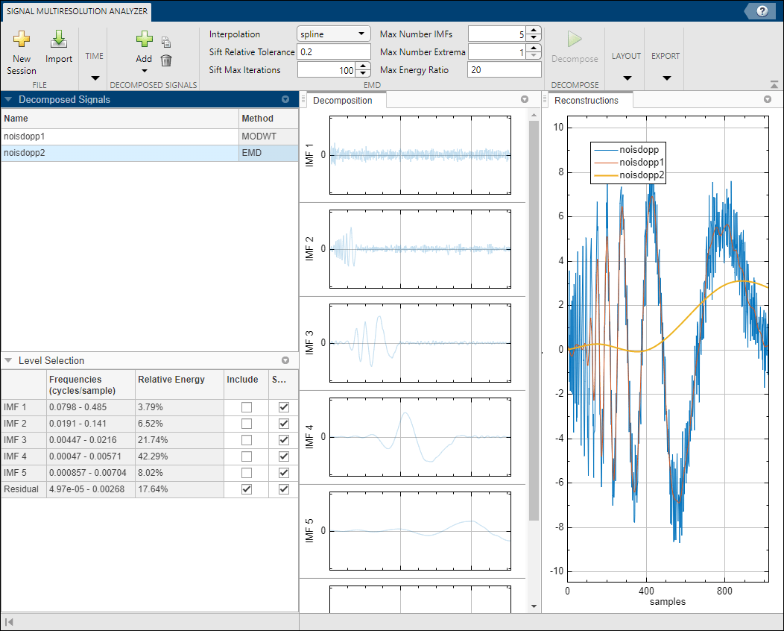Select the noisdopp1 MODWT signal row
Screen dimensions: 784x631
(x=119, y=136)
